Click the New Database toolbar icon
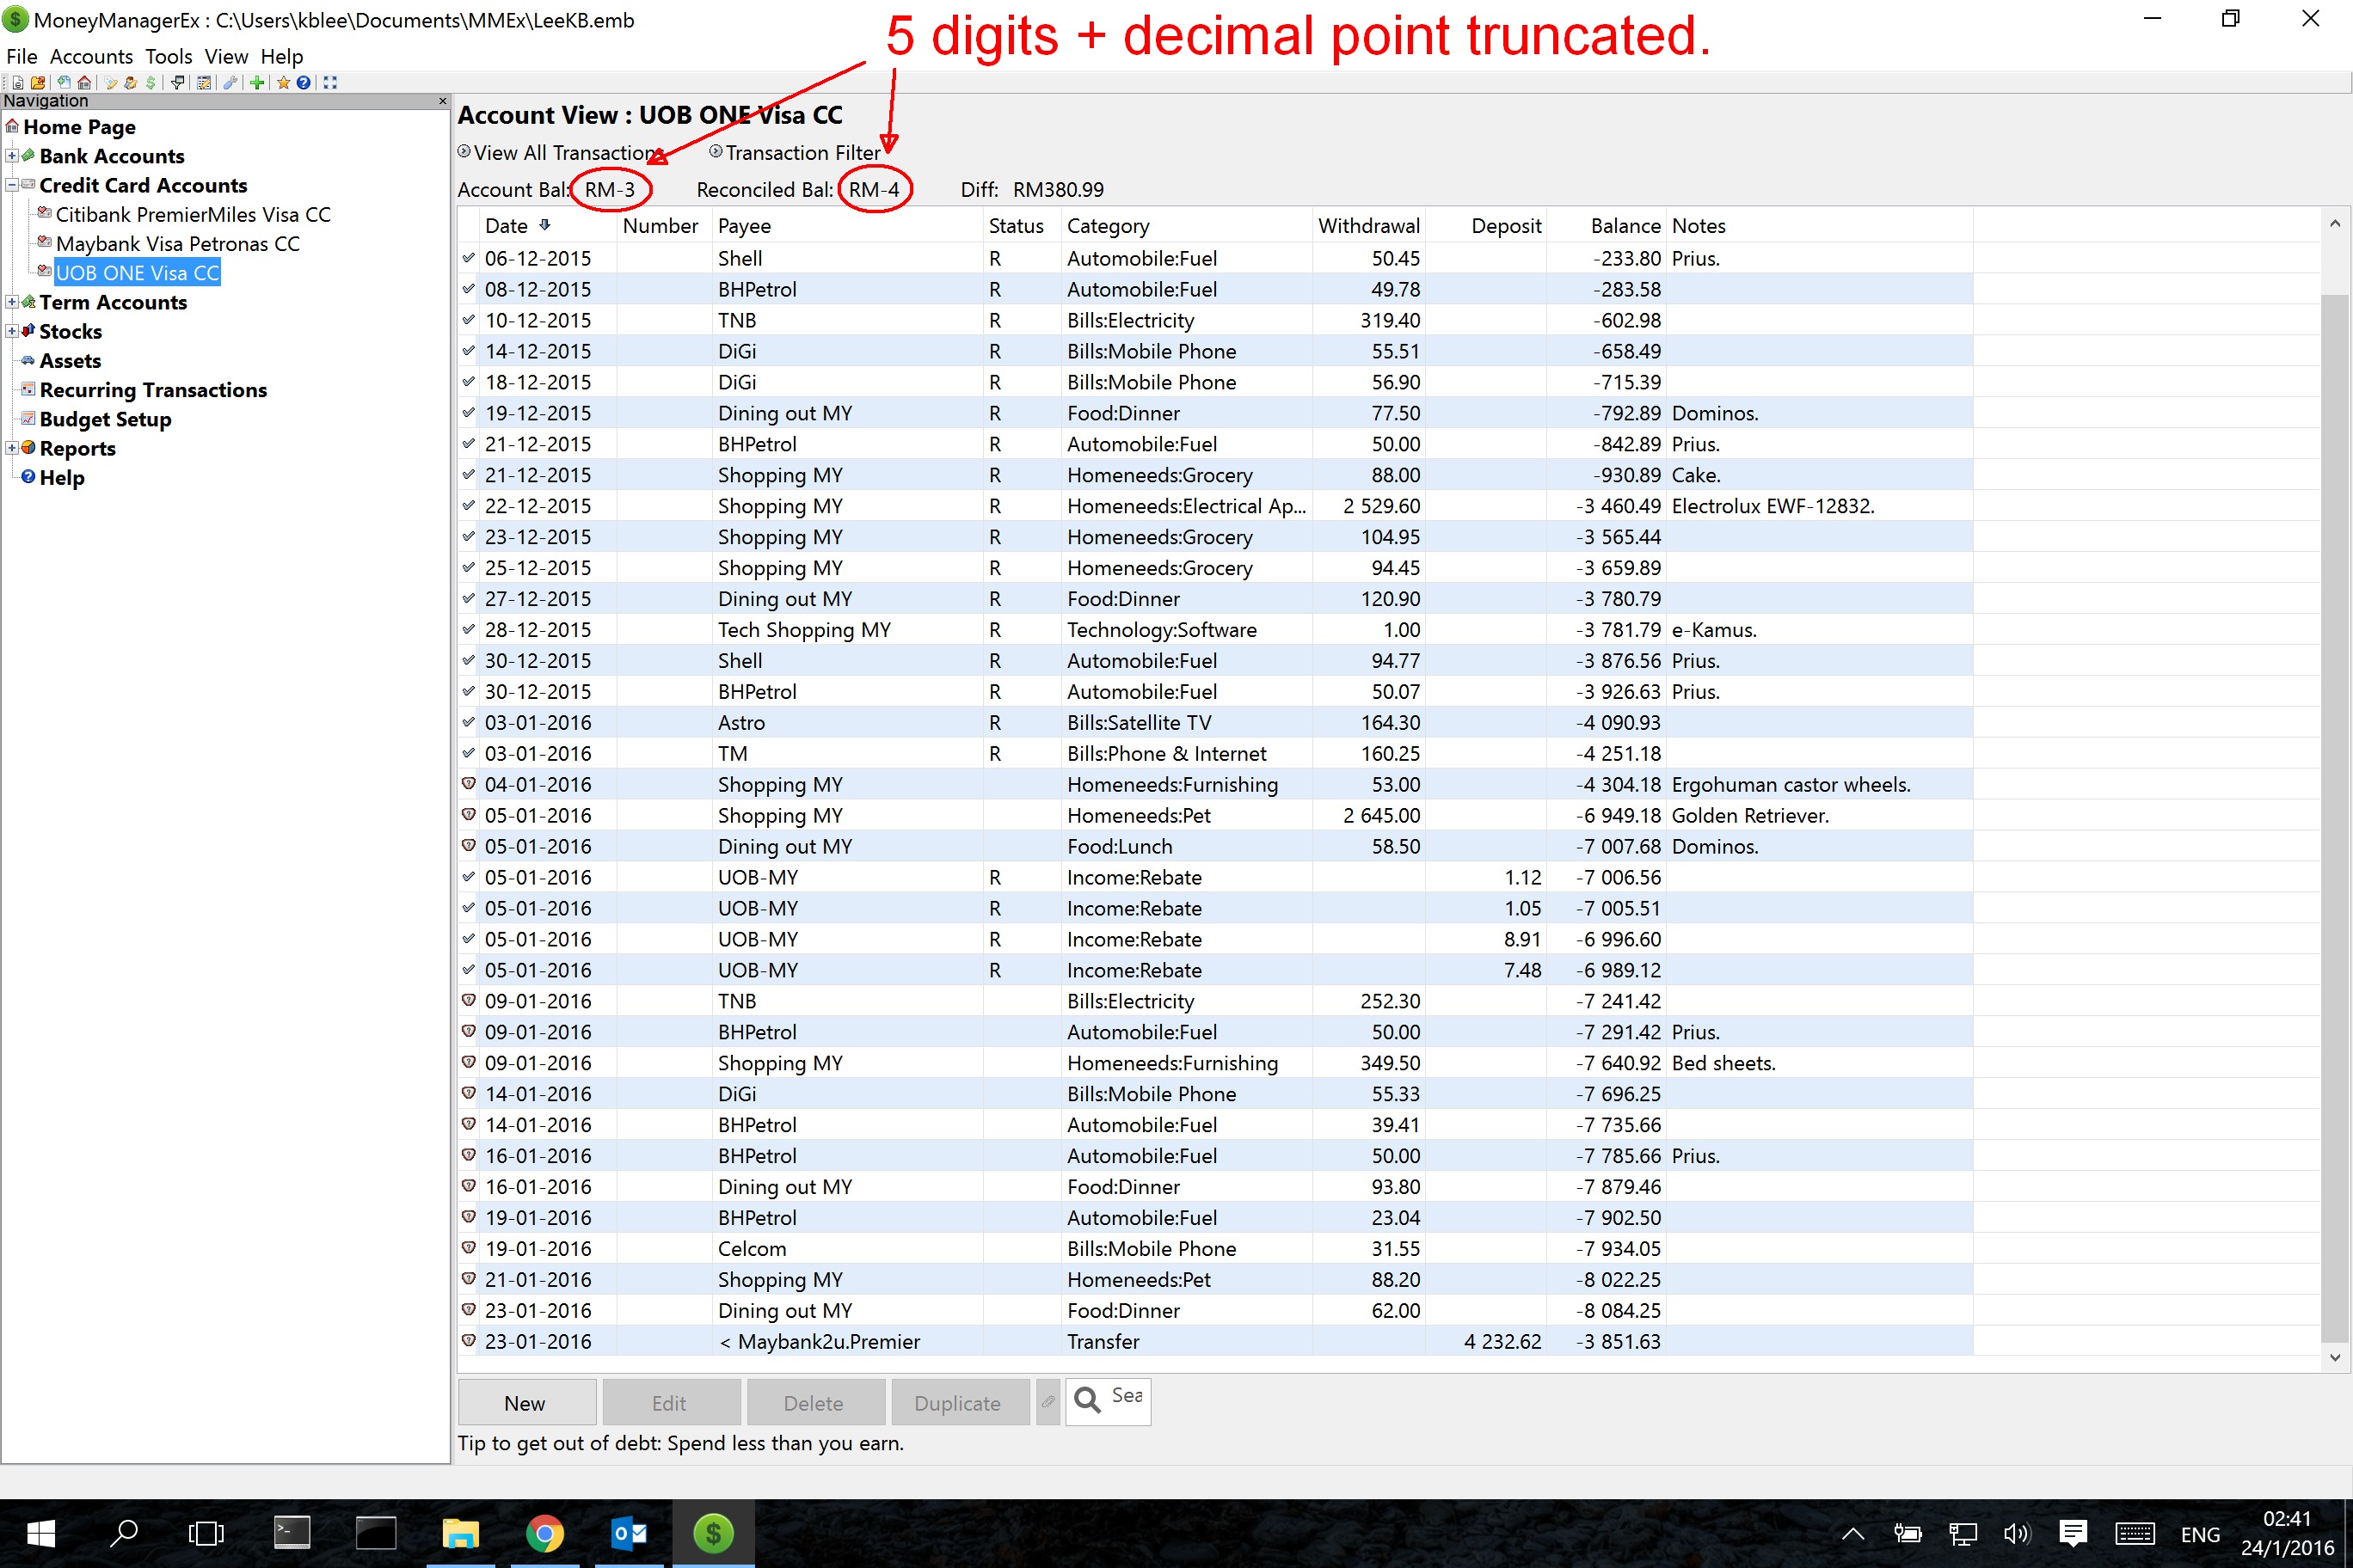The image size is (2353, 1568). pos(18,83)
